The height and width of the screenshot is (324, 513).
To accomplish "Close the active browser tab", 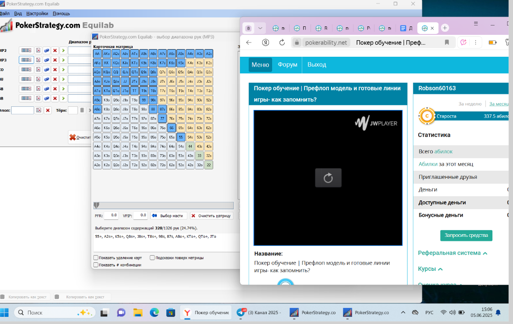I will [432, 28].
